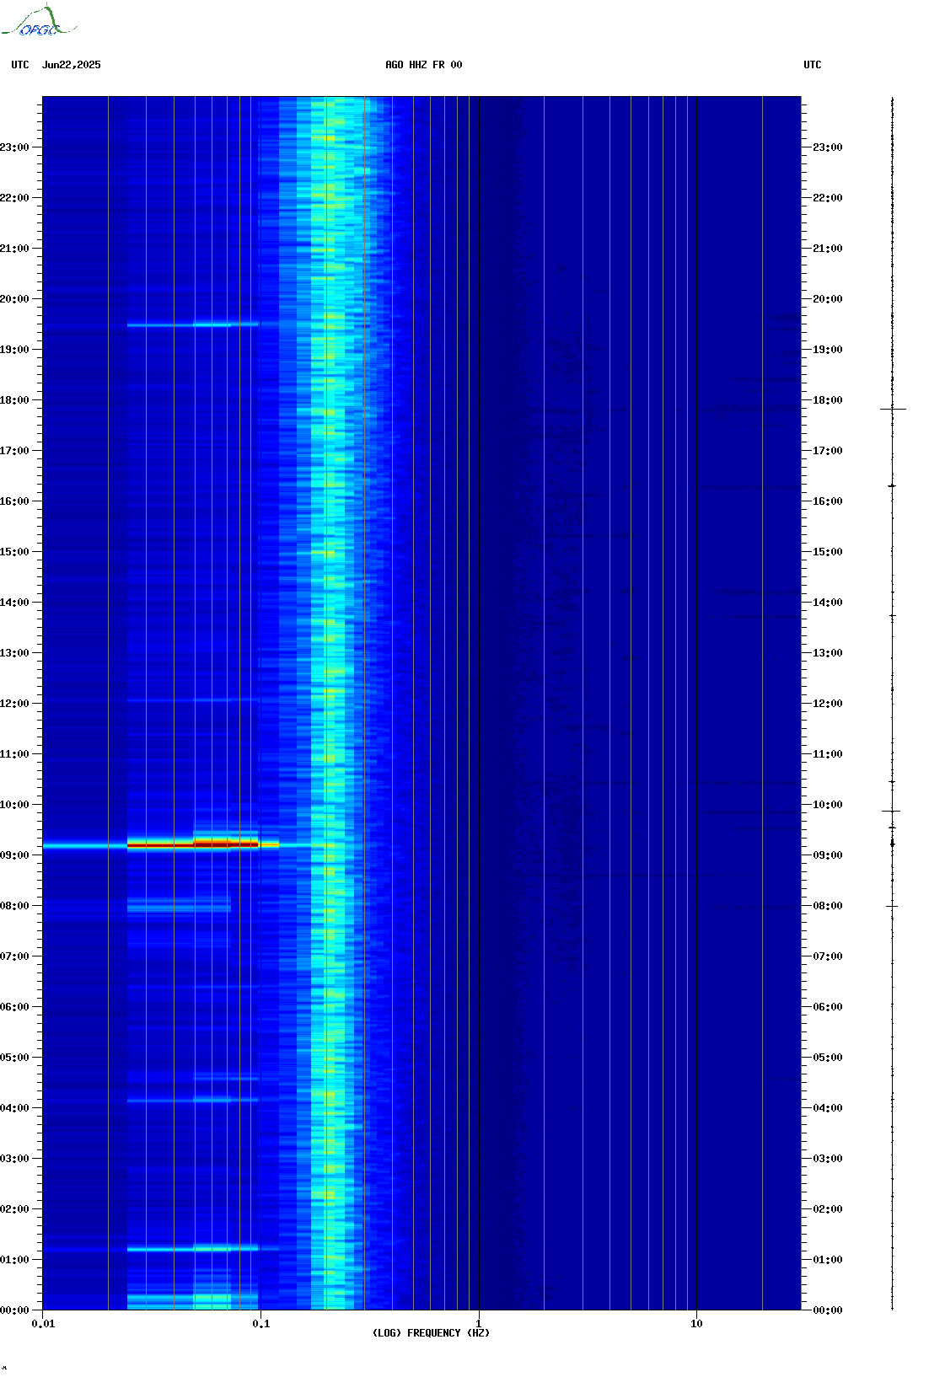This screenshot has height=1377, width=929.
Task: Click the 15:00 label on the left axis
Action: [x=14, y=552]
